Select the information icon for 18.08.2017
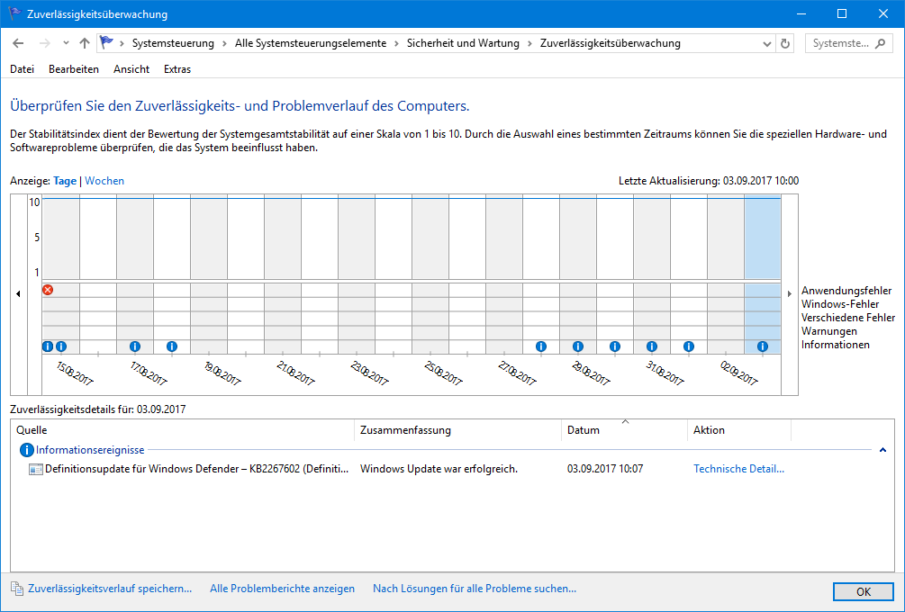 (172, 346)
